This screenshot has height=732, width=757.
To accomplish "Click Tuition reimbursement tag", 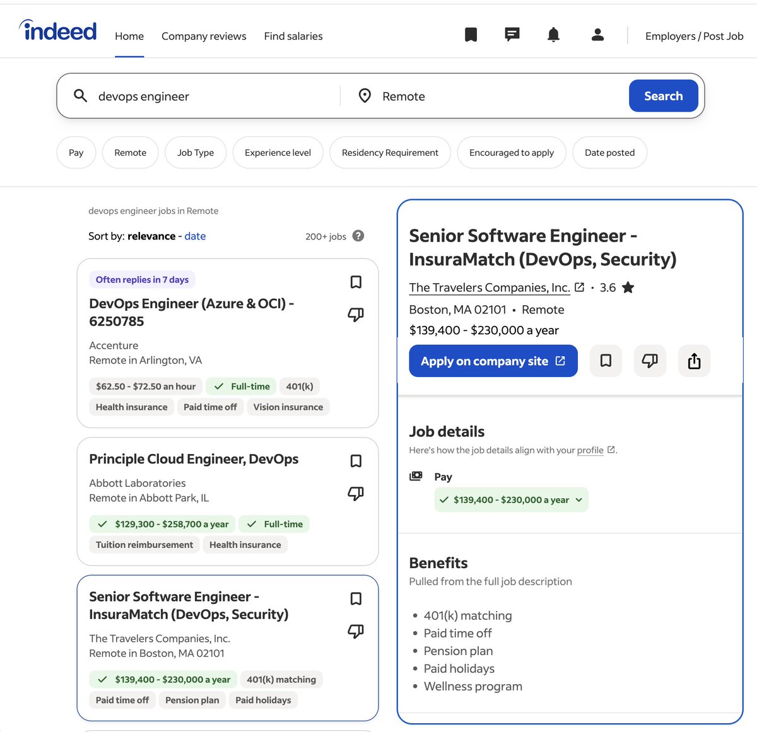I will [x=144, y=545].
